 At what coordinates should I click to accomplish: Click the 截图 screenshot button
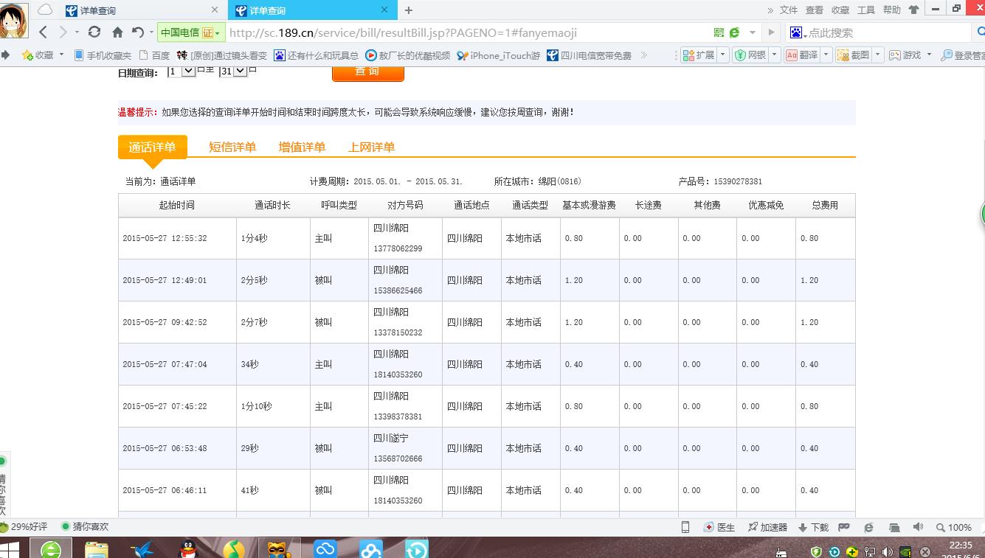click(x=854, y=55)
